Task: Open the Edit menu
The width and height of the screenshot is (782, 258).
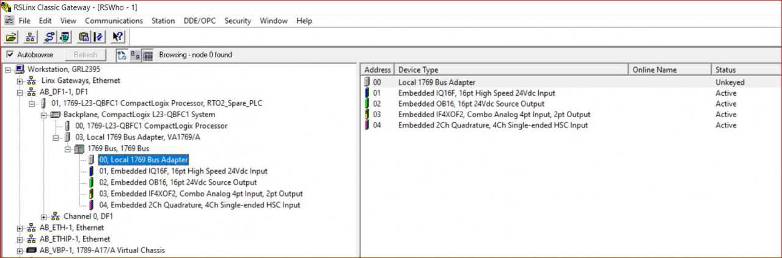Action: point(45,21)
